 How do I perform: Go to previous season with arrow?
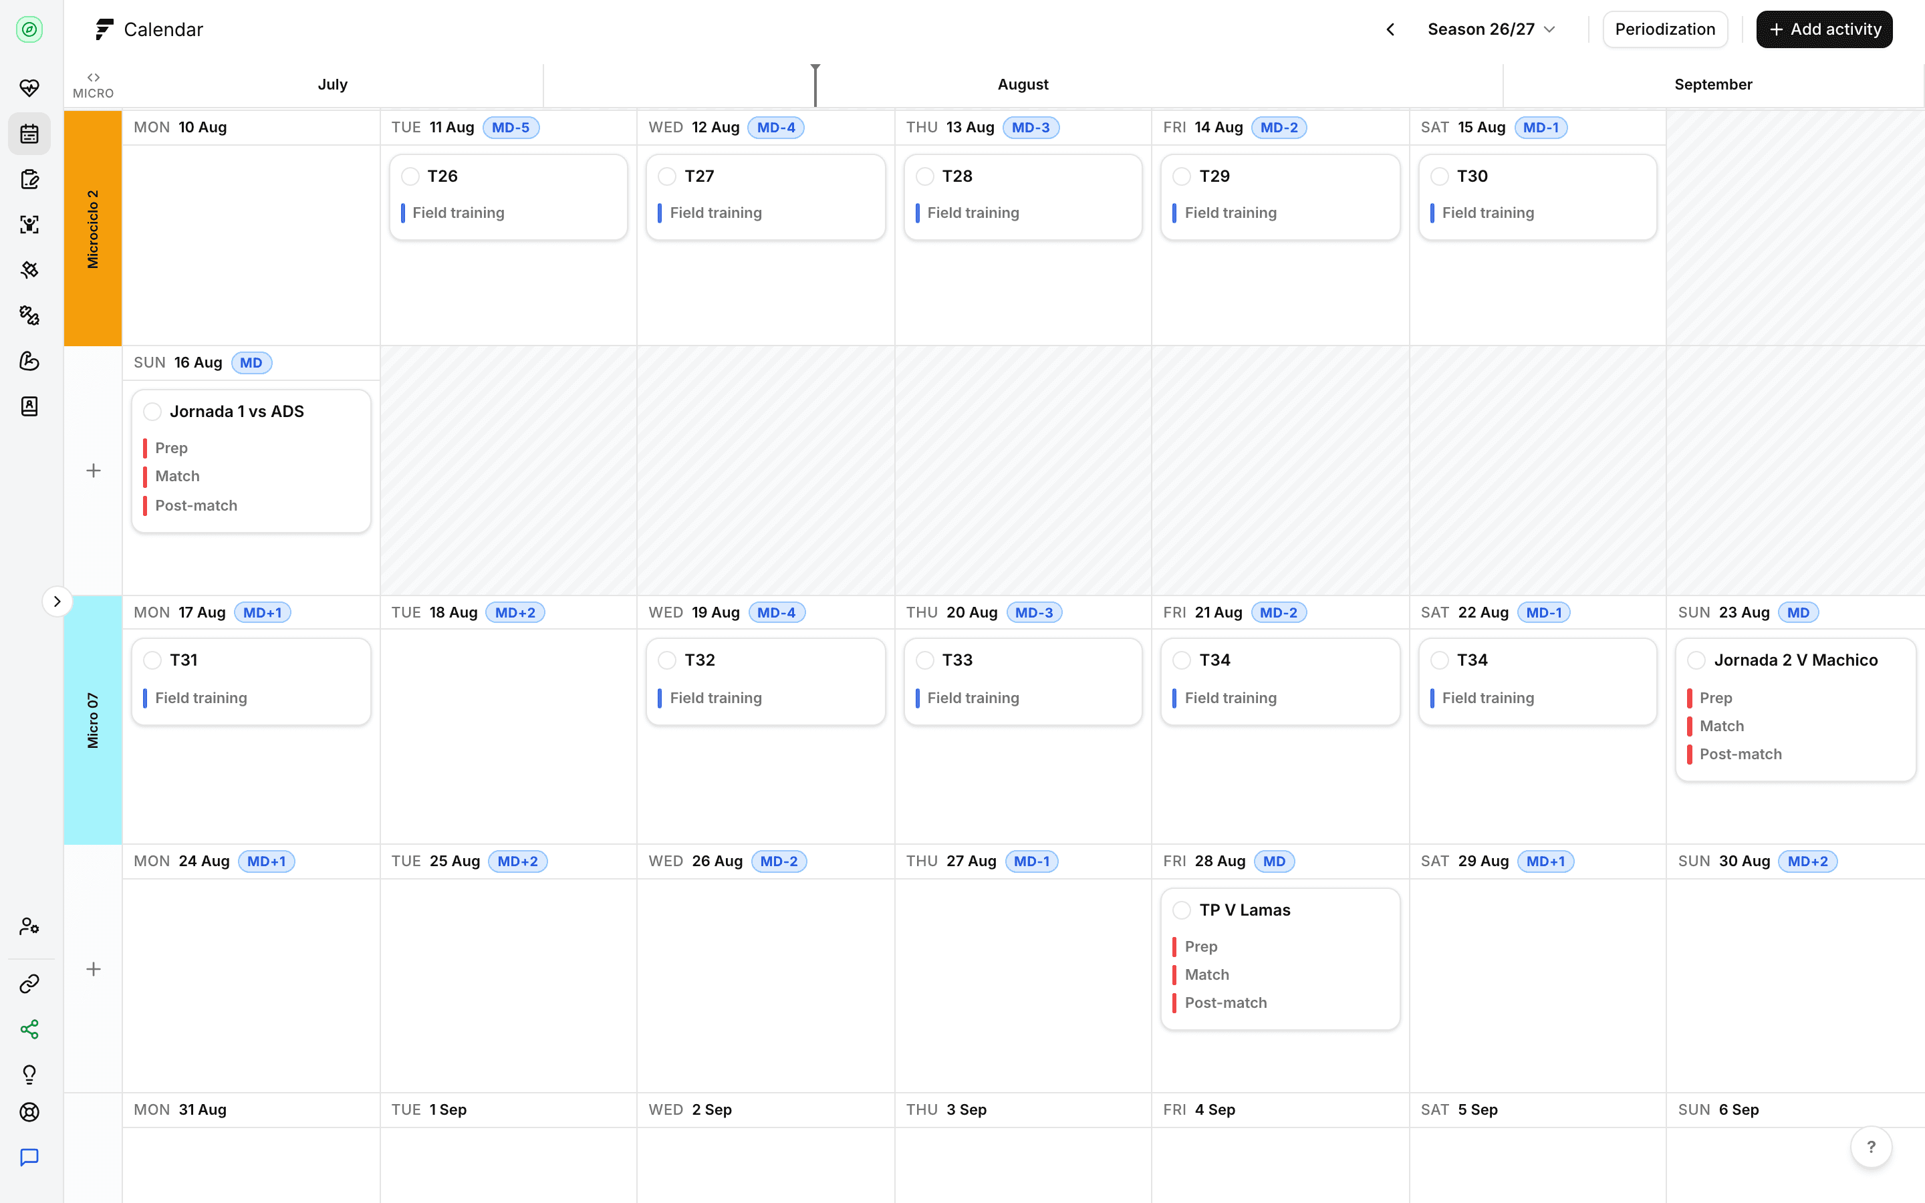(x=1390, y=29)
